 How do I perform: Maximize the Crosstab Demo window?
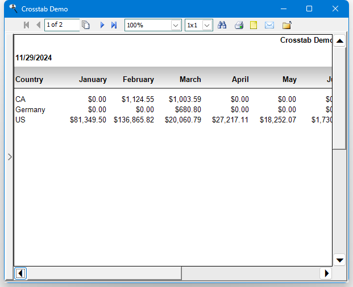click(x=309, y=9)
